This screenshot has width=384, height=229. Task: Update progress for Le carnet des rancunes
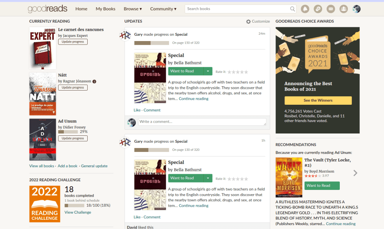point(73,42)
